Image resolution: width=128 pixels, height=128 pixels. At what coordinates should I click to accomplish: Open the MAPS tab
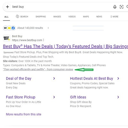[x=86, y=17]
